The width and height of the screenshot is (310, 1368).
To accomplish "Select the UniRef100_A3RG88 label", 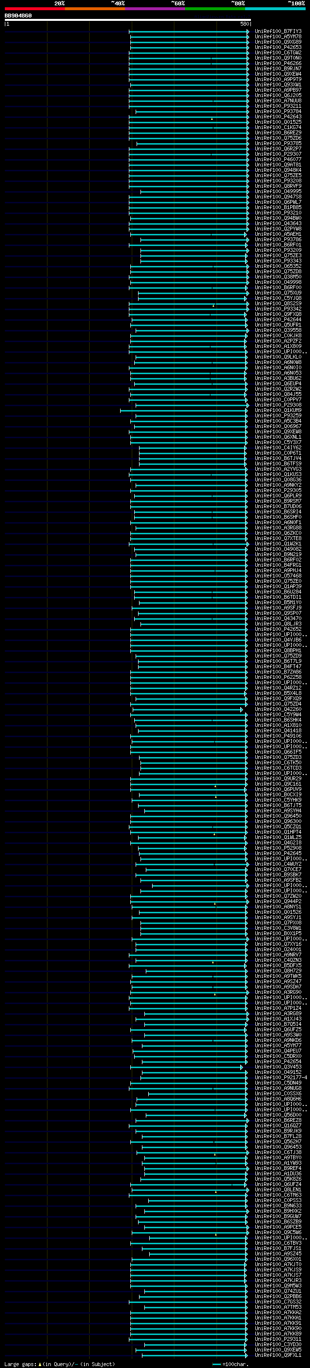I will coord(278,528).
